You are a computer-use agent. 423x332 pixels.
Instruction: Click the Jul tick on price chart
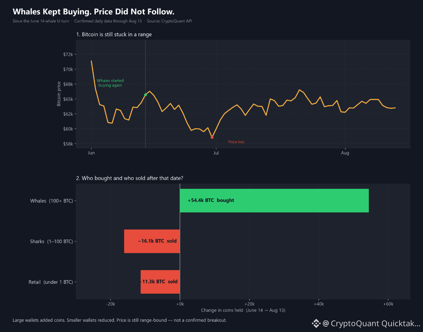(216, 153)
